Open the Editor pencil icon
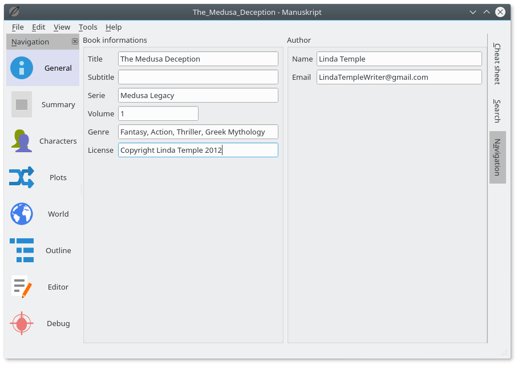The width and height of the screenshot is (518, 366). click(22, 287)
